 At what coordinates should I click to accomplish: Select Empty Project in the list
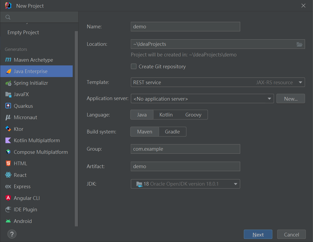[x=23, y=32]
